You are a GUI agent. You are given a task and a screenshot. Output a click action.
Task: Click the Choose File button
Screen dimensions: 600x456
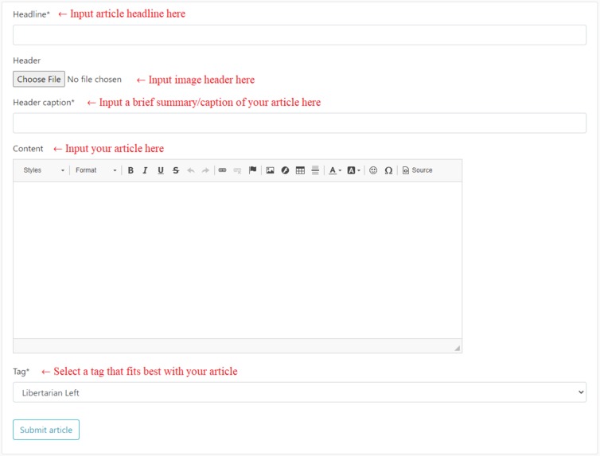coord(39,80)
